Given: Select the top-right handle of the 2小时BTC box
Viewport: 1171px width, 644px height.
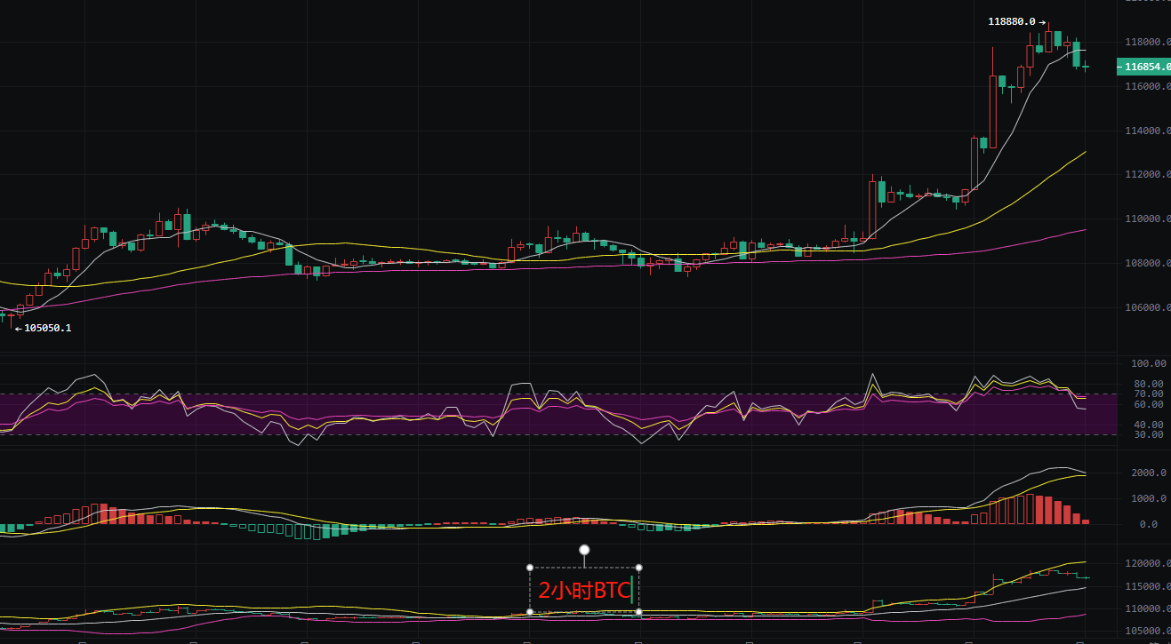Looking at the screenshot, I should (x=638, y=568).
